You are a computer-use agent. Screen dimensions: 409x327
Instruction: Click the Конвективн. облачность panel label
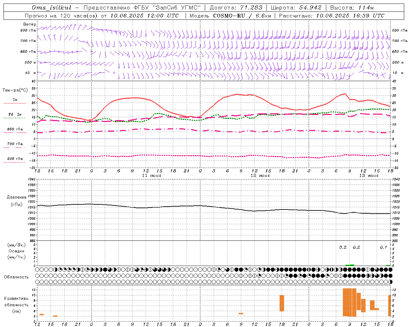click(17, 301)
